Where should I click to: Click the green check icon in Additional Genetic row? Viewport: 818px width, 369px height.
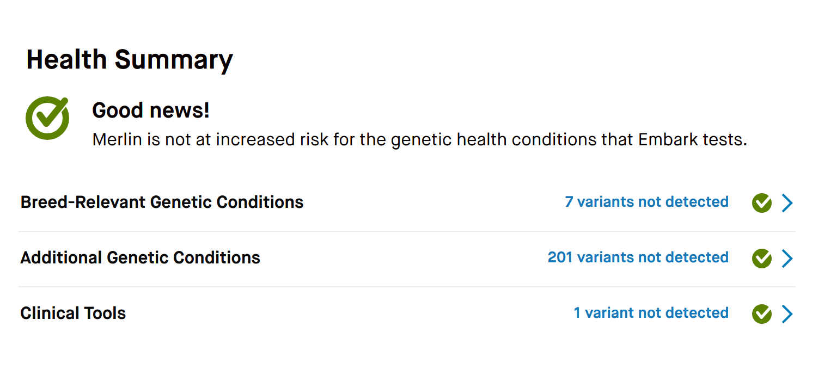pos(761,259)
